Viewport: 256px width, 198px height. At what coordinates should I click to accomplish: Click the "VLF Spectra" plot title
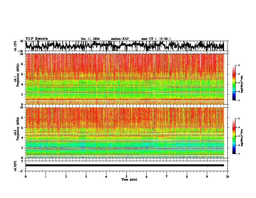click(37, 39)
